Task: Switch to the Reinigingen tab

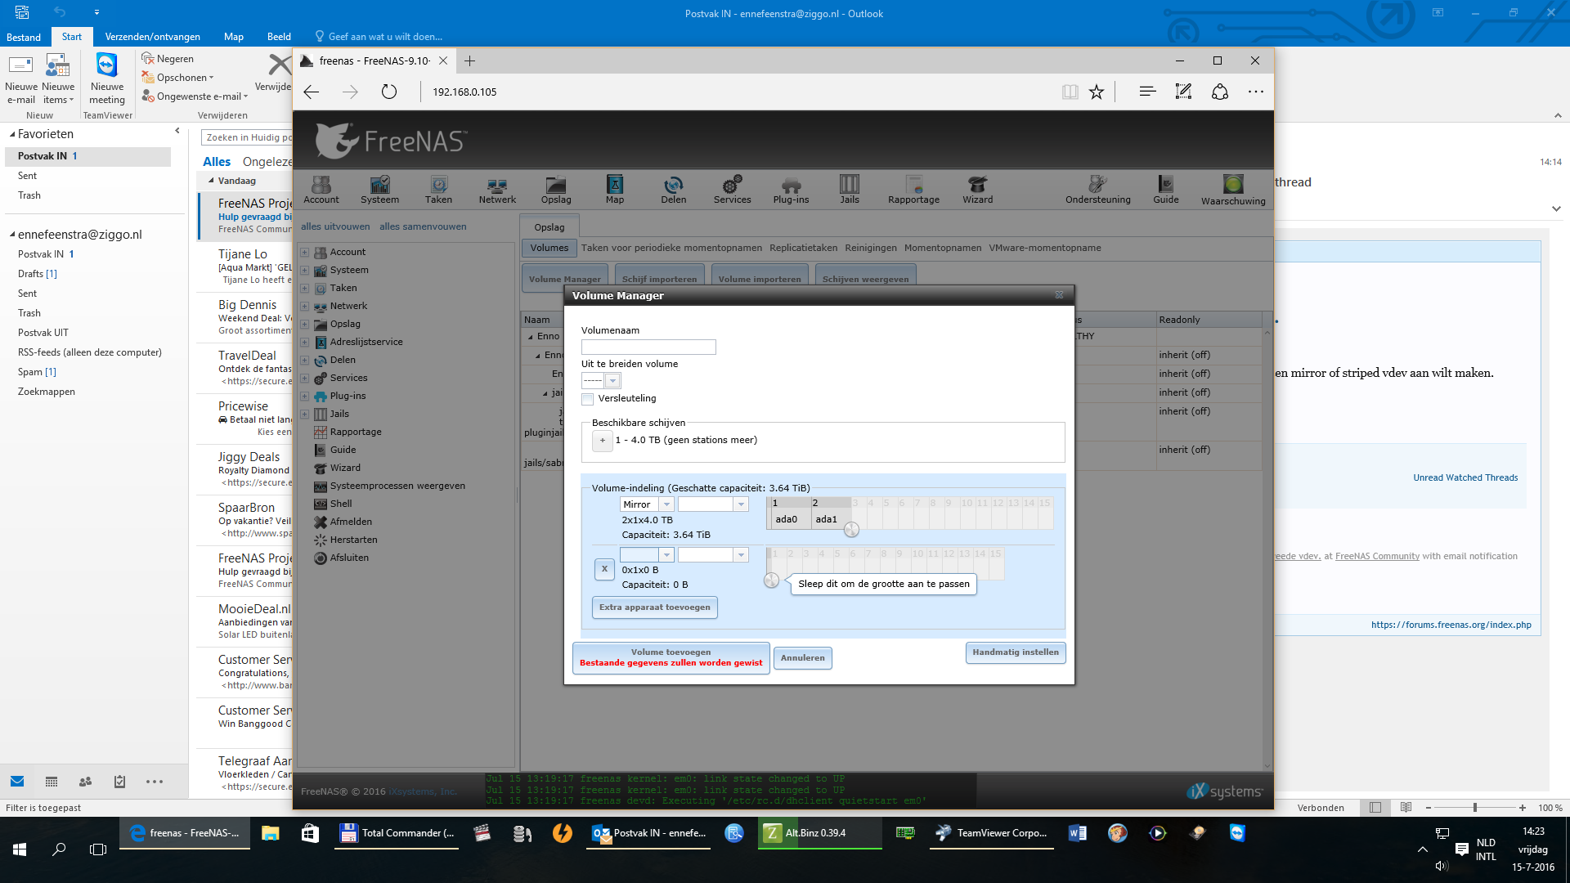Action: pos(871,248)
